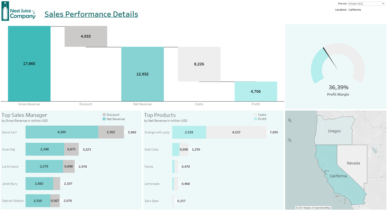The width and height of the screenshot is (387, 210).
Task: Click the OpenStreetMap attribution link
Action: click(321, 208)
